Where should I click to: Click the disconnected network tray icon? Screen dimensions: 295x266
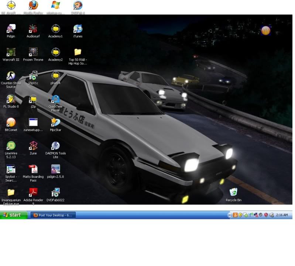point(256,215)
